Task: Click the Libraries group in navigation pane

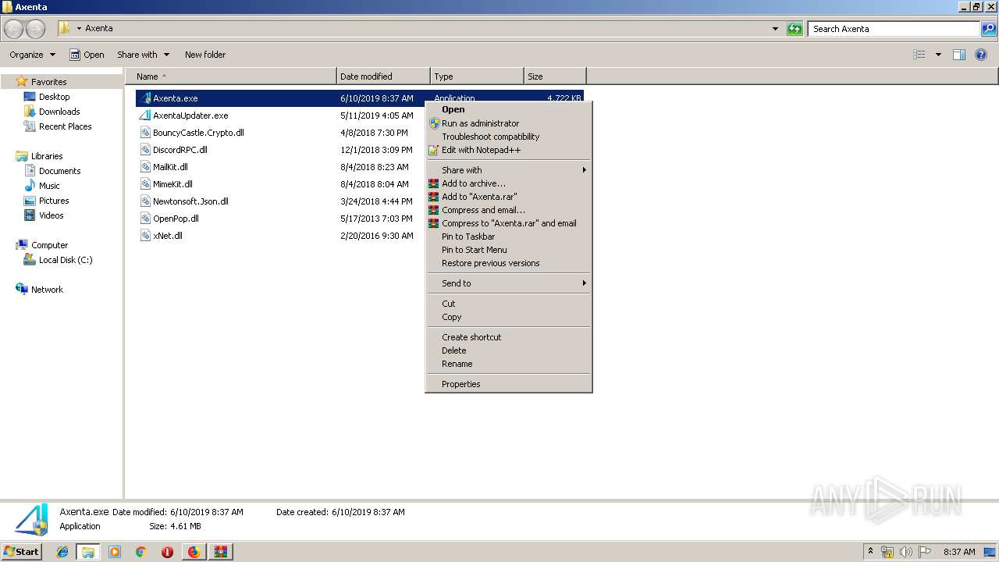Action: (x=47, y=156)
